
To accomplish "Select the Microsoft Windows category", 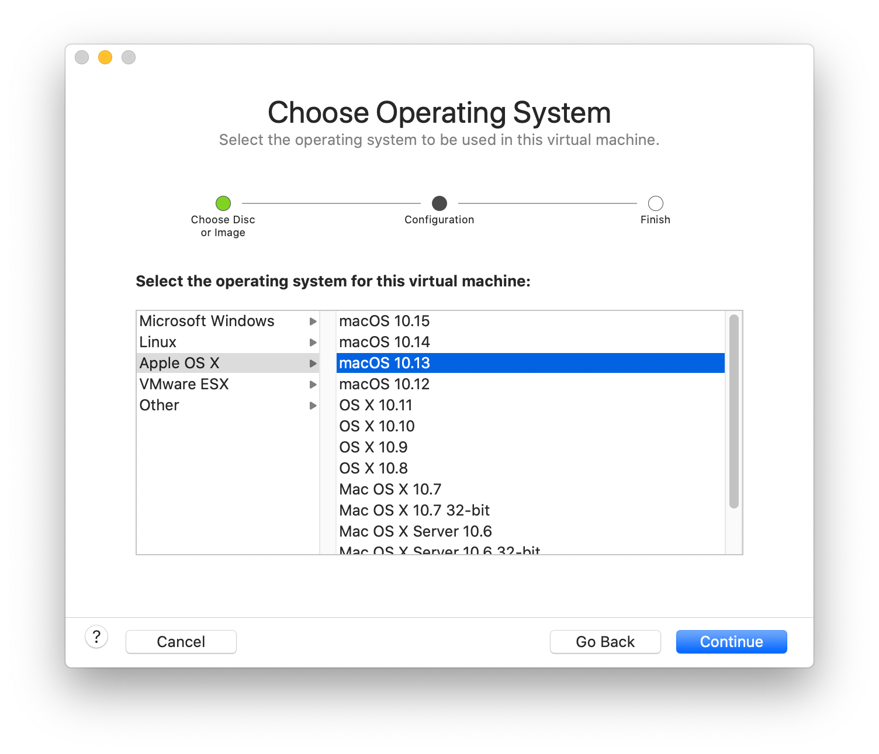I will click(x=207, y=321).
